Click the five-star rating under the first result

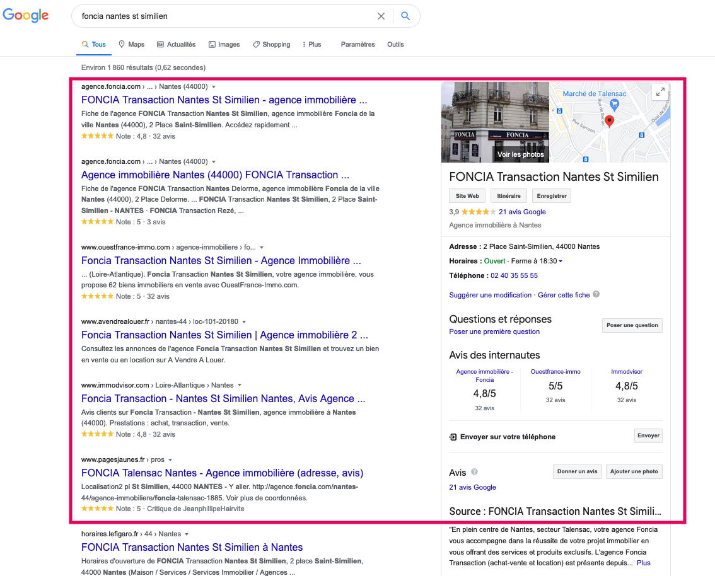[98, 135]
